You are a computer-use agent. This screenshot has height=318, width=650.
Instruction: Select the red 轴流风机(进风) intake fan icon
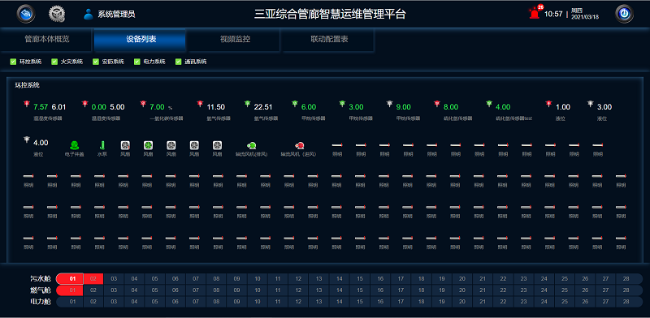point(299,145)
